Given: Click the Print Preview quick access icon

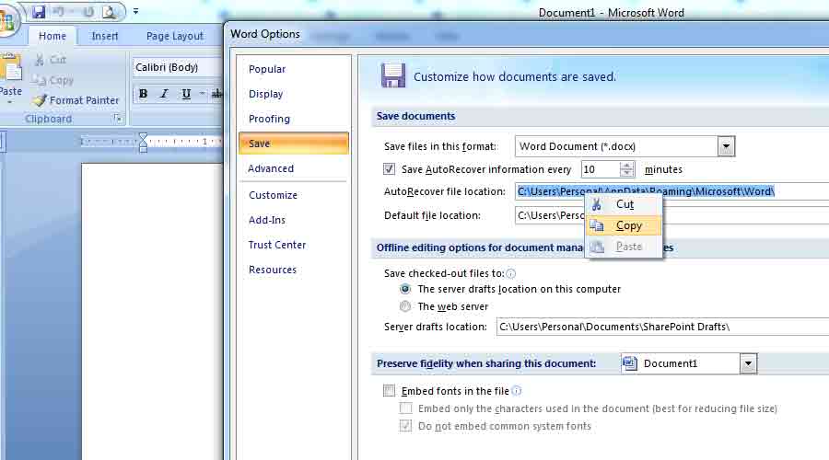Looking at the screenshot, I should pos(109,12).
